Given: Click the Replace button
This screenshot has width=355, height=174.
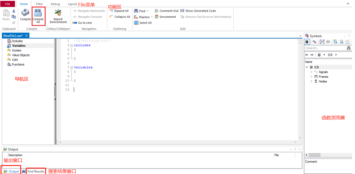Looking at the screenshot, I should 142,17.
